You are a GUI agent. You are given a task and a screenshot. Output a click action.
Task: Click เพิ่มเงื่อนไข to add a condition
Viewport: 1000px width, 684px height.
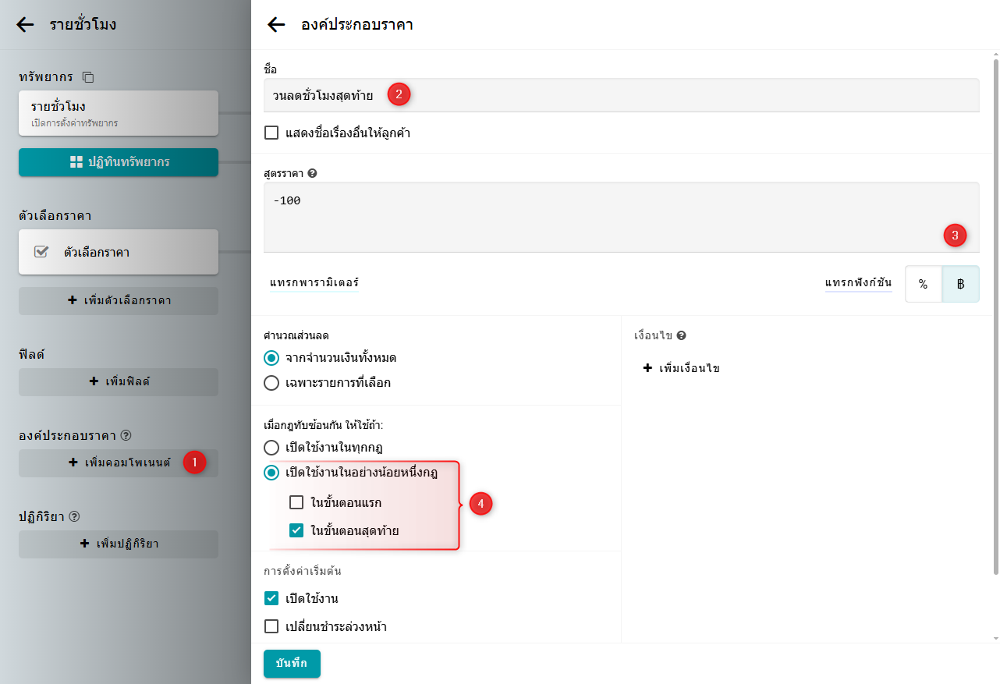(x=681, y=368)
